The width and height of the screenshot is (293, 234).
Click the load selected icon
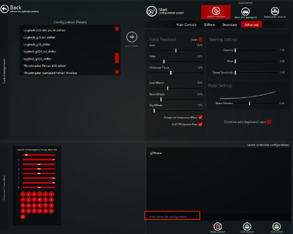coord(247,226)
